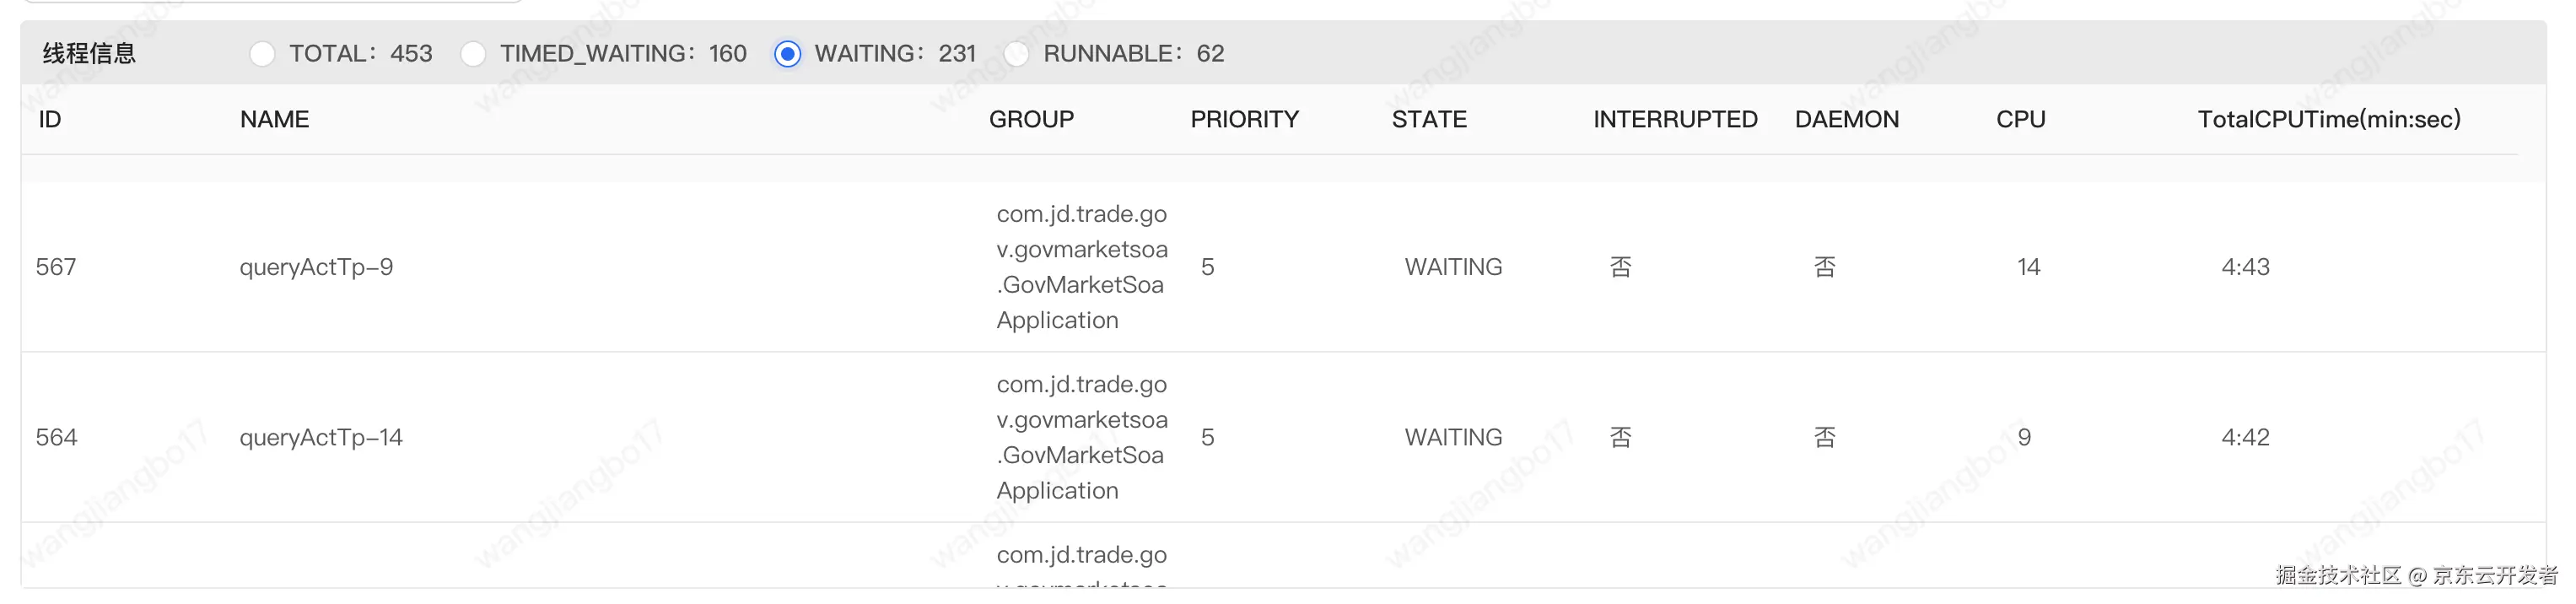Image resolution: width=2576 pixels, height=604 pixels.
Task: Click the NAME column header
Action: pyautogui.click(x=274, y=119)
